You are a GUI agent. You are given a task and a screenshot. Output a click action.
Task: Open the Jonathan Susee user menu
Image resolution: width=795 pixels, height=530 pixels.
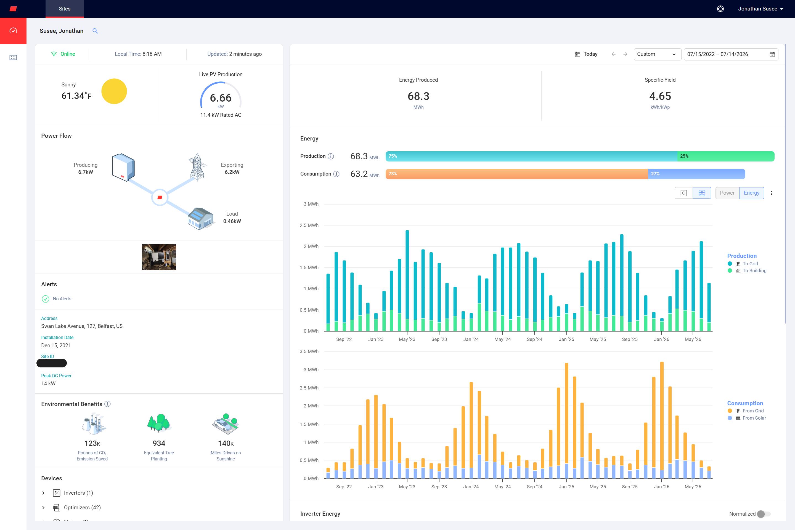click(760, 9)
